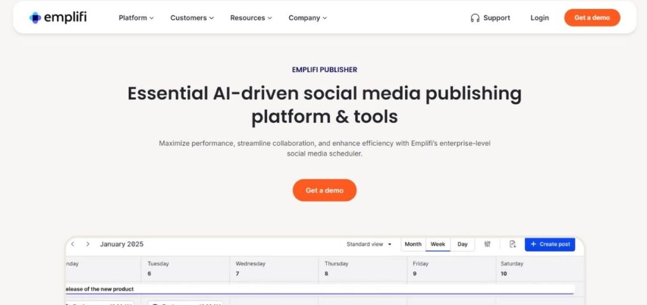Screen dimensions: 647x305
Task: Open Support link with headset icon
Action: pos(490,18)
